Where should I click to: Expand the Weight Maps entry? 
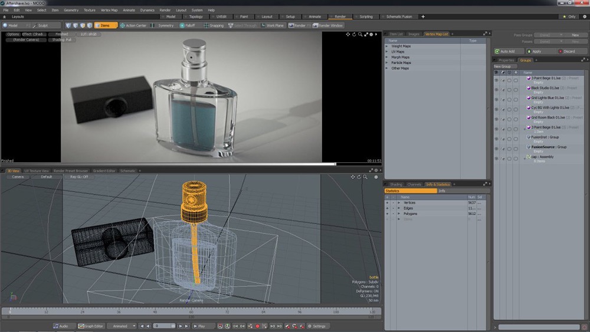(x=387, y=46)
